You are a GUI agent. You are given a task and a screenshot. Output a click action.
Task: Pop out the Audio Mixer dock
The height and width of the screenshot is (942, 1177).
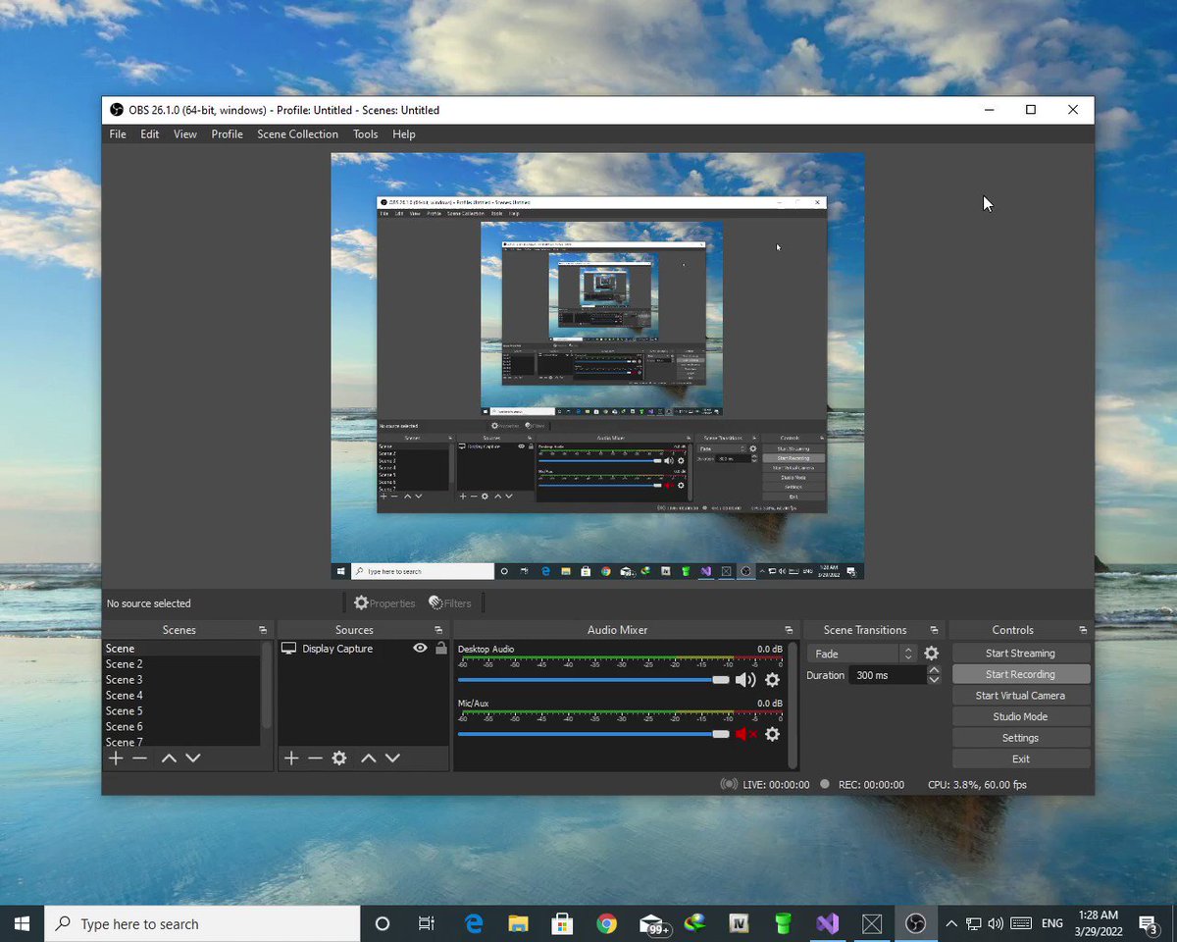coord(789,630)
